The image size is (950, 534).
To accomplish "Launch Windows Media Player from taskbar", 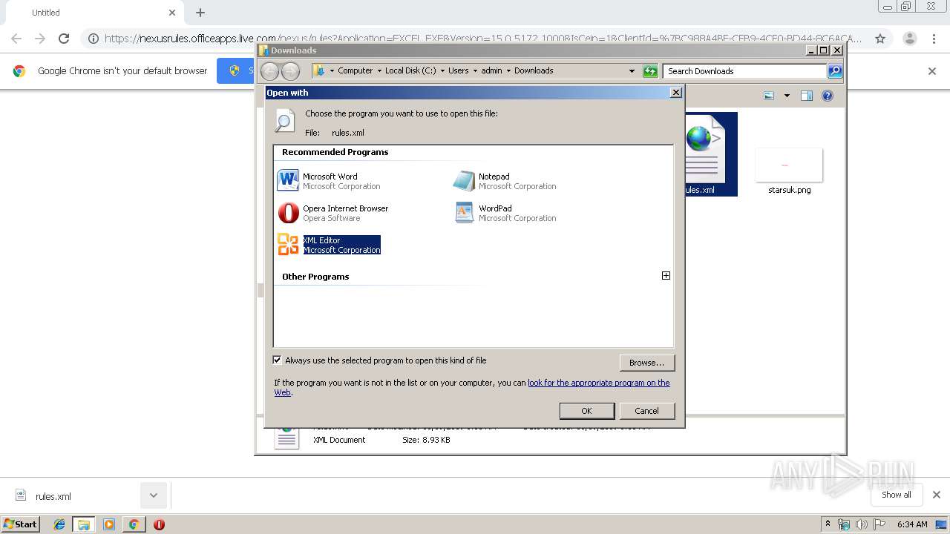I will (x=109, y=524).
